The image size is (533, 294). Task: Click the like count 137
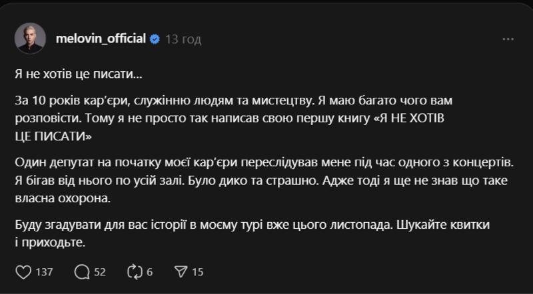43,271
